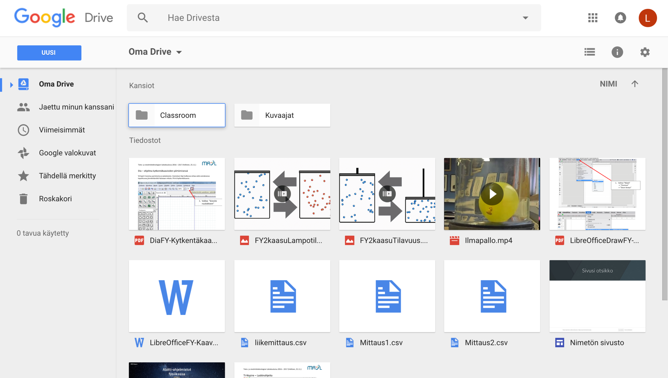Viewport: 668px width, 378px height.
Task: Open Viimeisimmät in the sidebar
Action: [62, 130]
